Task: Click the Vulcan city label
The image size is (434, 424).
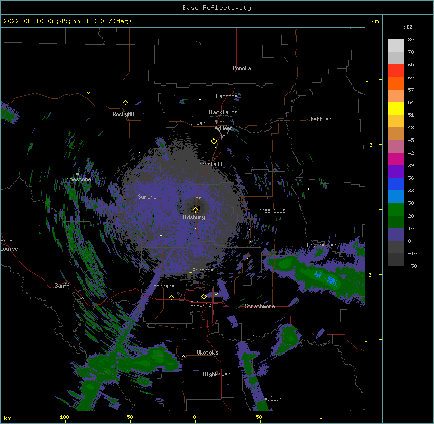Action: 273,399
